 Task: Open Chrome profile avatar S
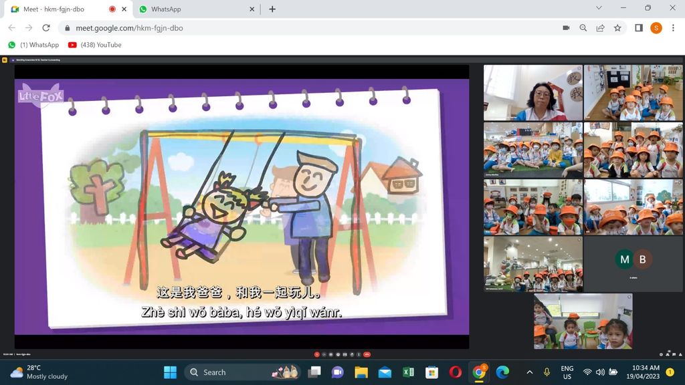[x=656, y=28]
